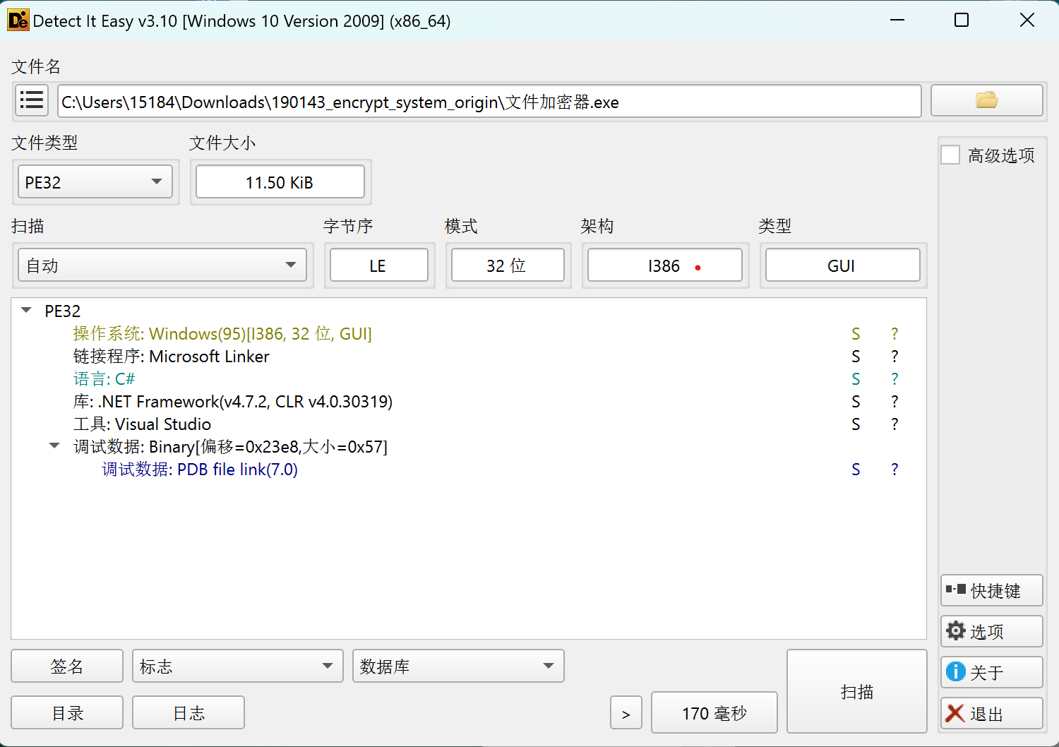Start scanning with large 扫描 button
Screen dimensions: 1059x747
click(857, 691)
